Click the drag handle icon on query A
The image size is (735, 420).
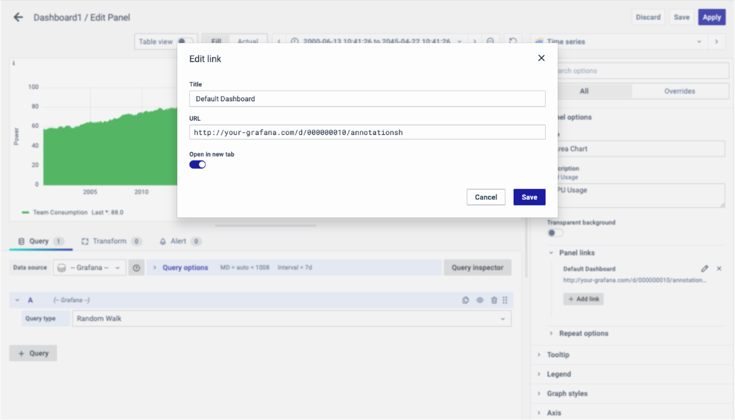(505, 300)
